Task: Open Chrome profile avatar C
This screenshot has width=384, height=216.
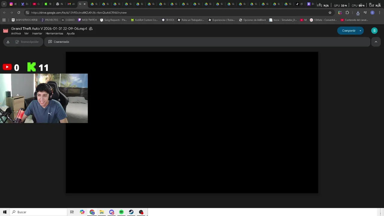Action: [x=372, y=13]
